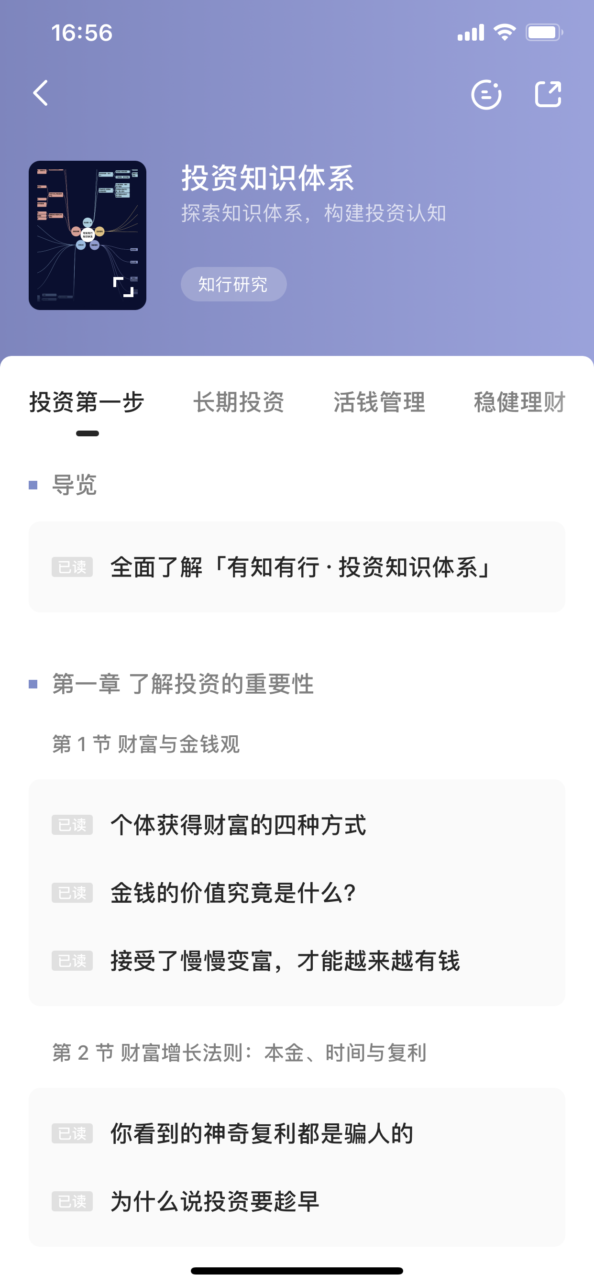Switch to the 活钱管理 tab
The image size is (594, 1286).
(379, 402)
